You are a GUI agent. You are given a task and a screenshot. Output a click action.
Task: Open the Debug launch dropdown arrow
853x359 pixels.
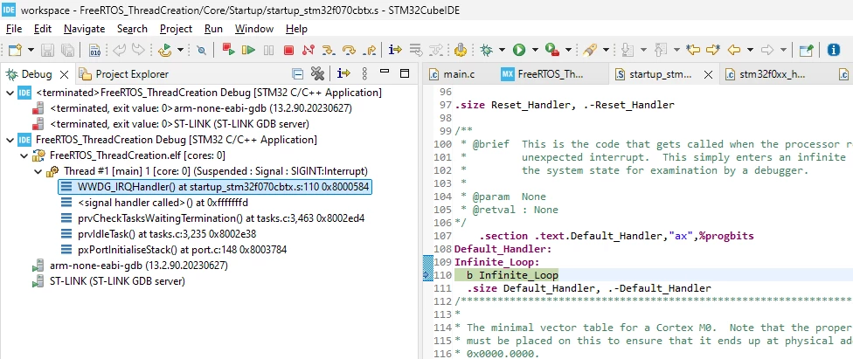tap(501, 50)
